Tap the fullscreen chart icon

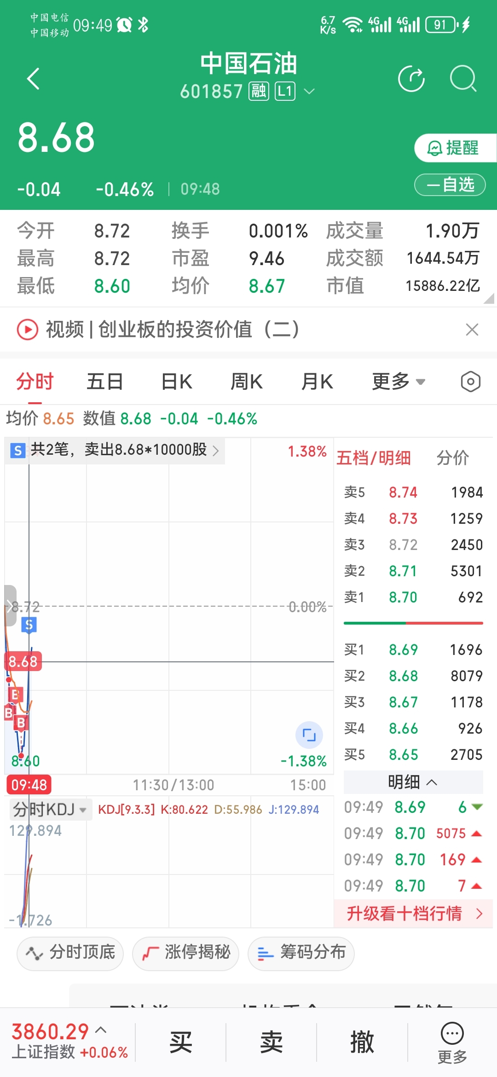click(309, 735)
